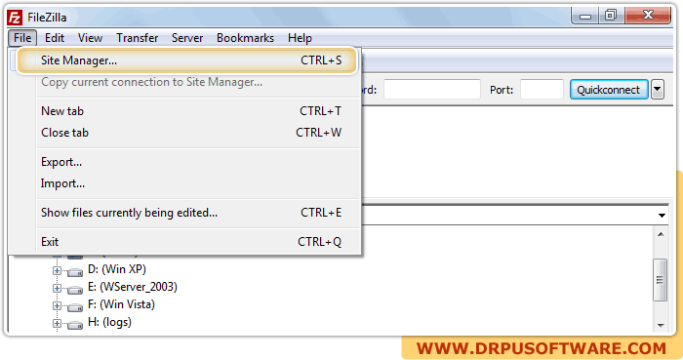Select H: (logs) tree label
Screen dimensions: 683x360
point(109,322)
